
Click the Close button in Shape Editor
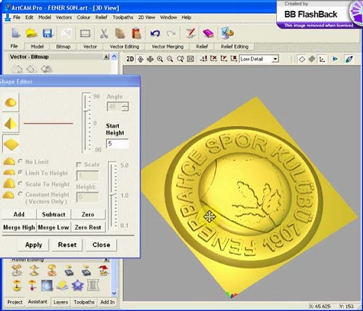(101, 244)
